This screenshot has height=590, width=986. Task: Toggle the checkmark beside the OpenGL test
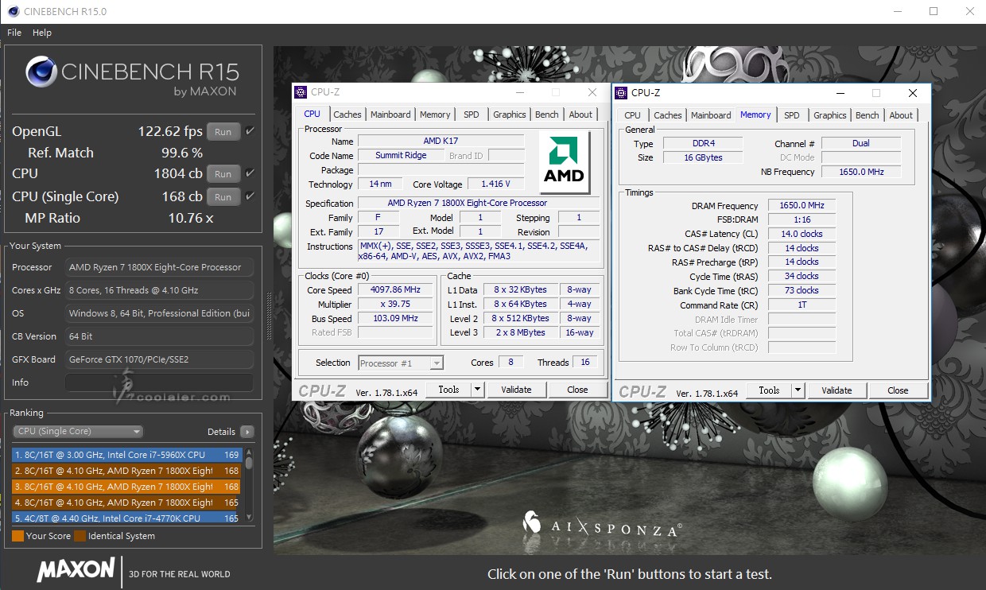250,131
